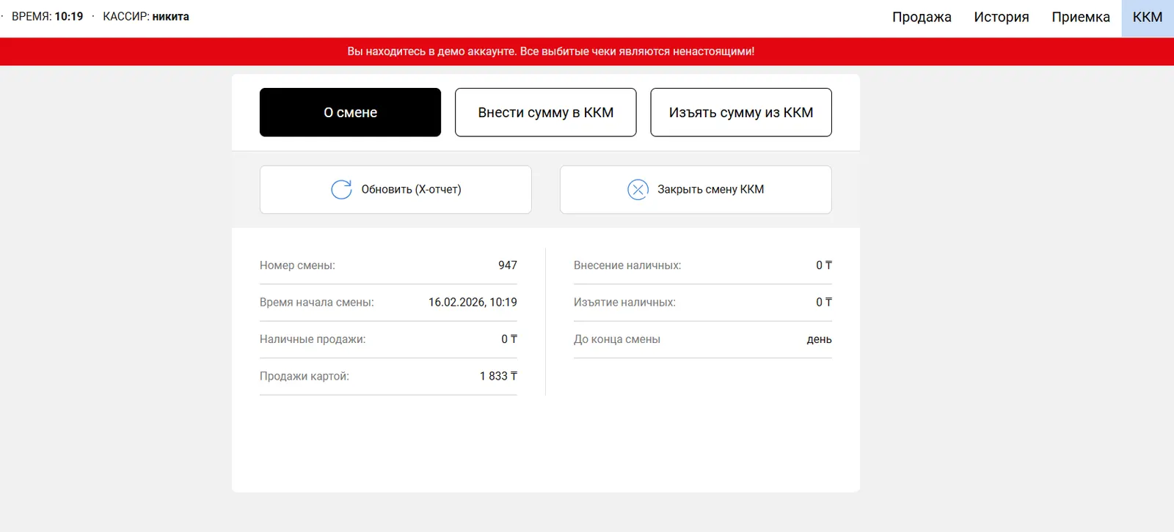The image size is (1174, 532).
Task: Click the circled X close-shift icon
Action: (x=638, y=190)
